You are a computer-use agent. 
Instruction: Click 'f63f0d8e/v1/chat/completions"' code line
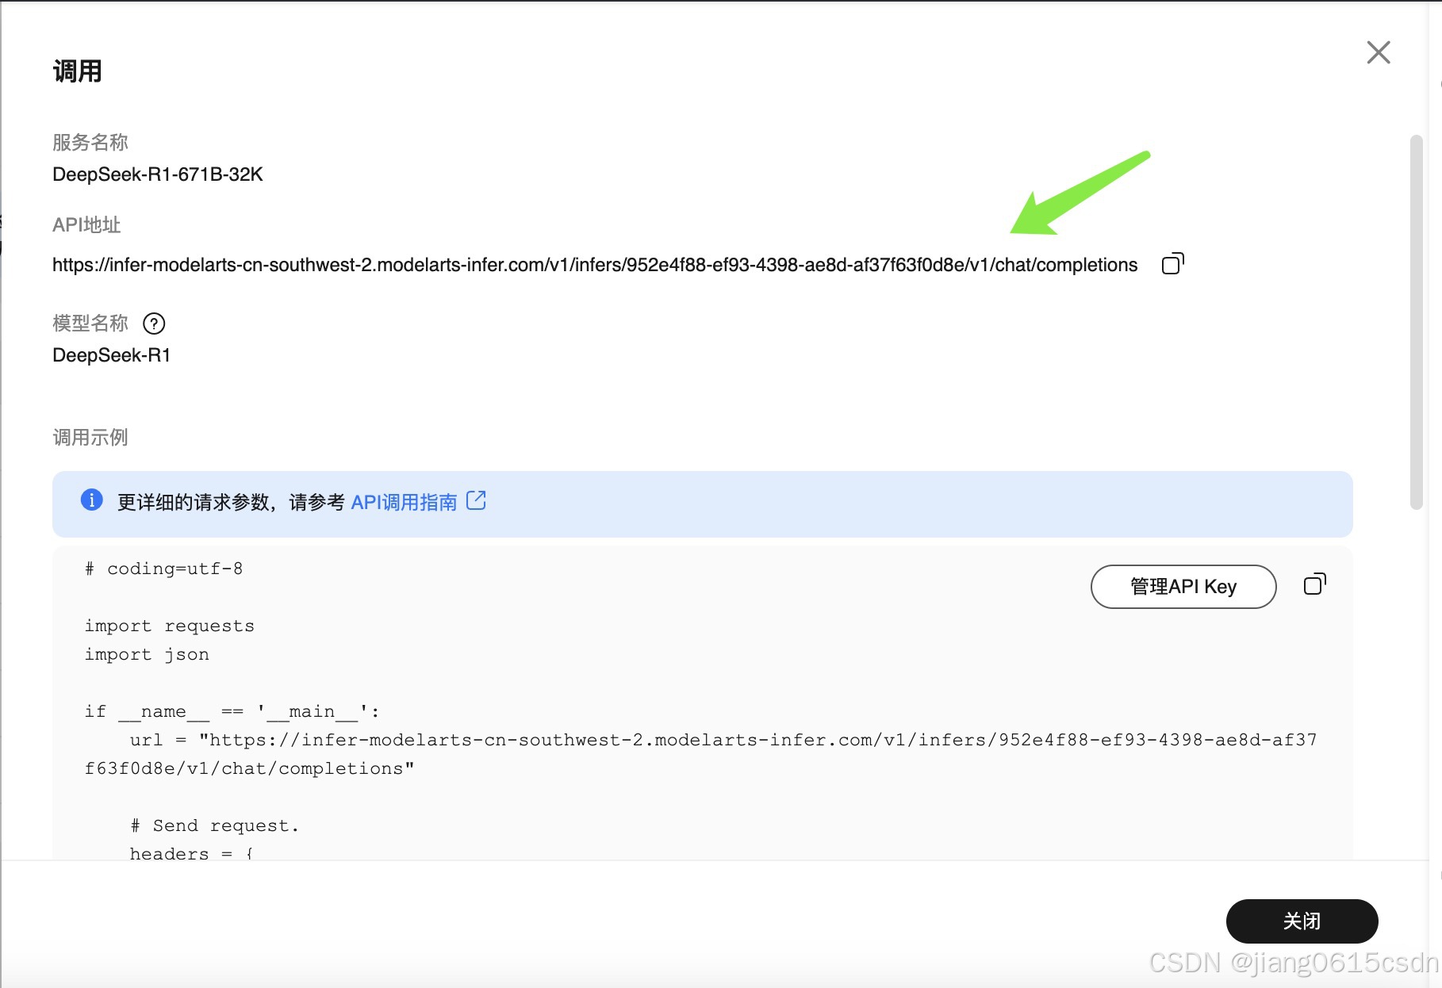point(250,768)
